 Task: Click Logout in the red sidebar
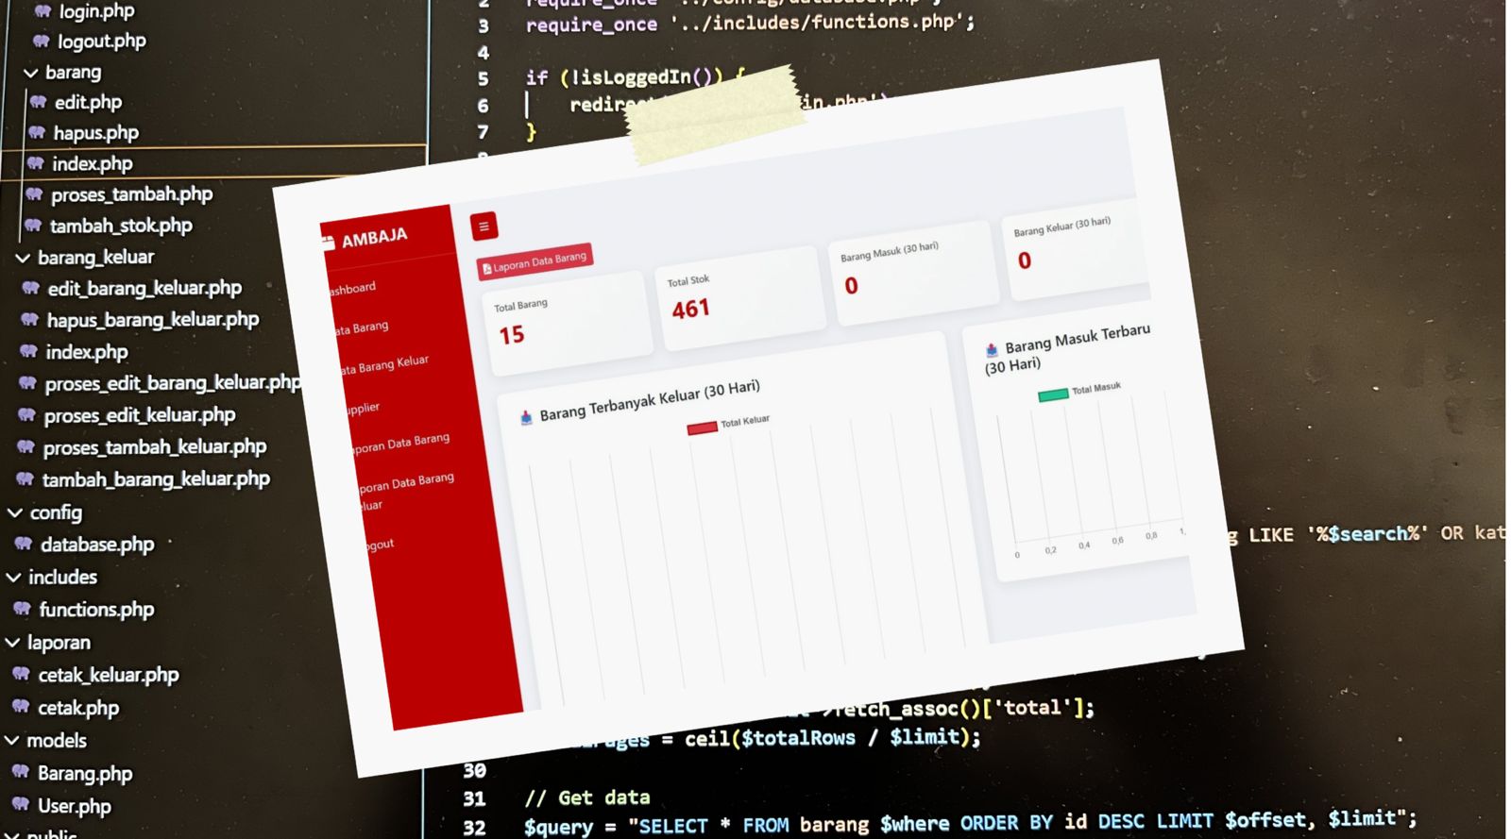pyautogui.click(x=380, y=545)
